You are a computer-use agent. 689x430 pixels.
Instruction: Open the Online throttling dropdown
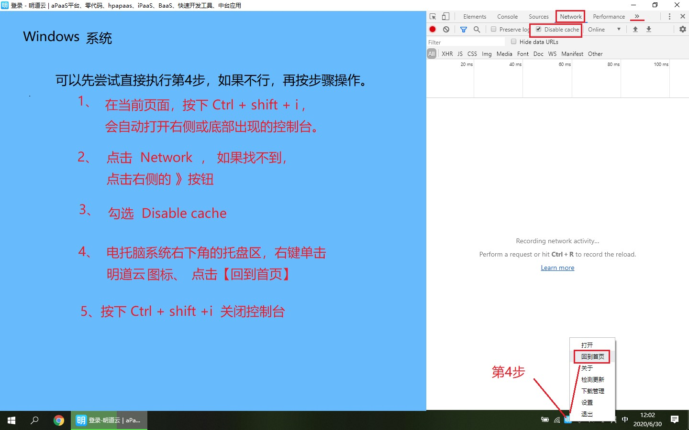point(604,29)
